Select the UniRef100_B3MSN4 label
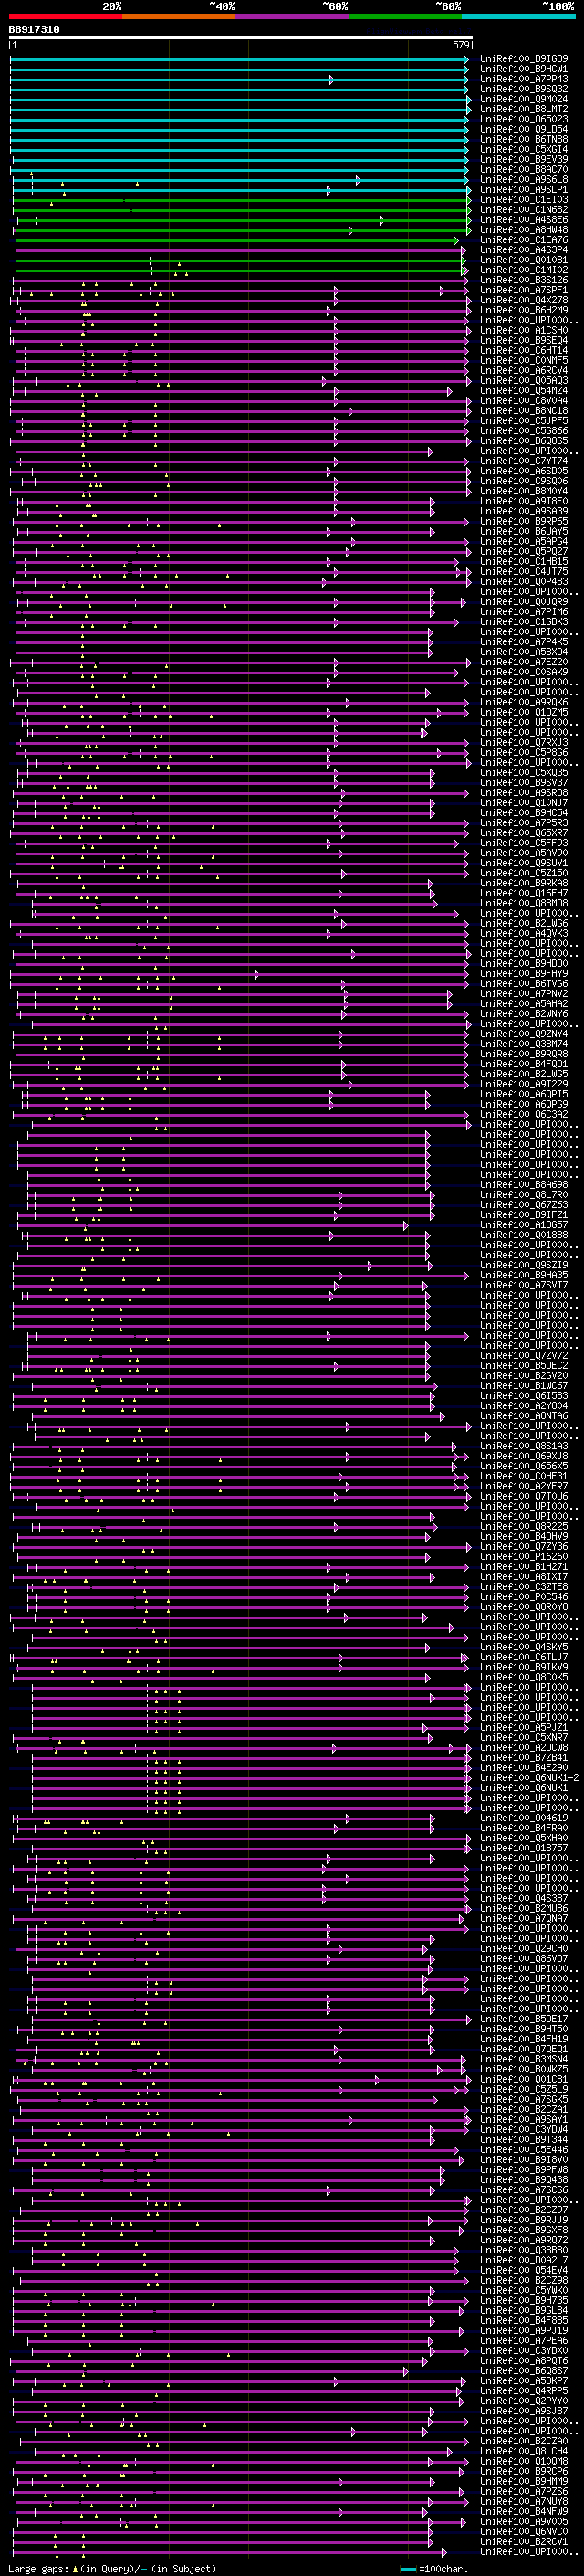 tap(524, 2059)
